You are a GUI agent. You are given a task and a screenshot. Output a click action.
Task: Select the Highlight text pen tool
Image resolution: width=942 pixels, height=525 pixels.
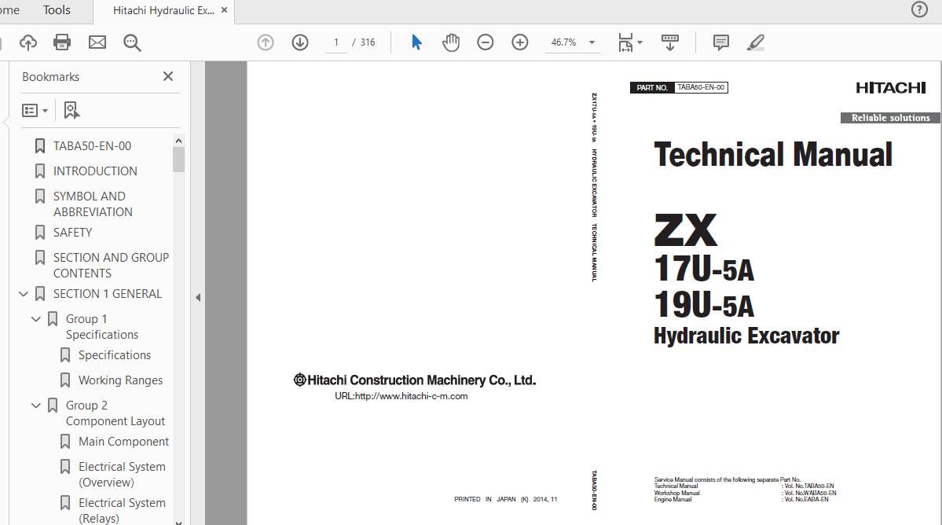click(x=756, y=42)
